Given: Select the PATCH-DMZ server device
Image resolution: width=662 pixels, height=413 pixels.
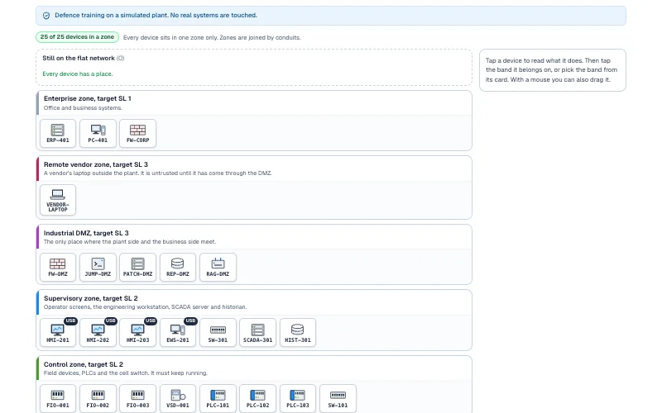Looking at the screenshot, I should pos(137,267).
